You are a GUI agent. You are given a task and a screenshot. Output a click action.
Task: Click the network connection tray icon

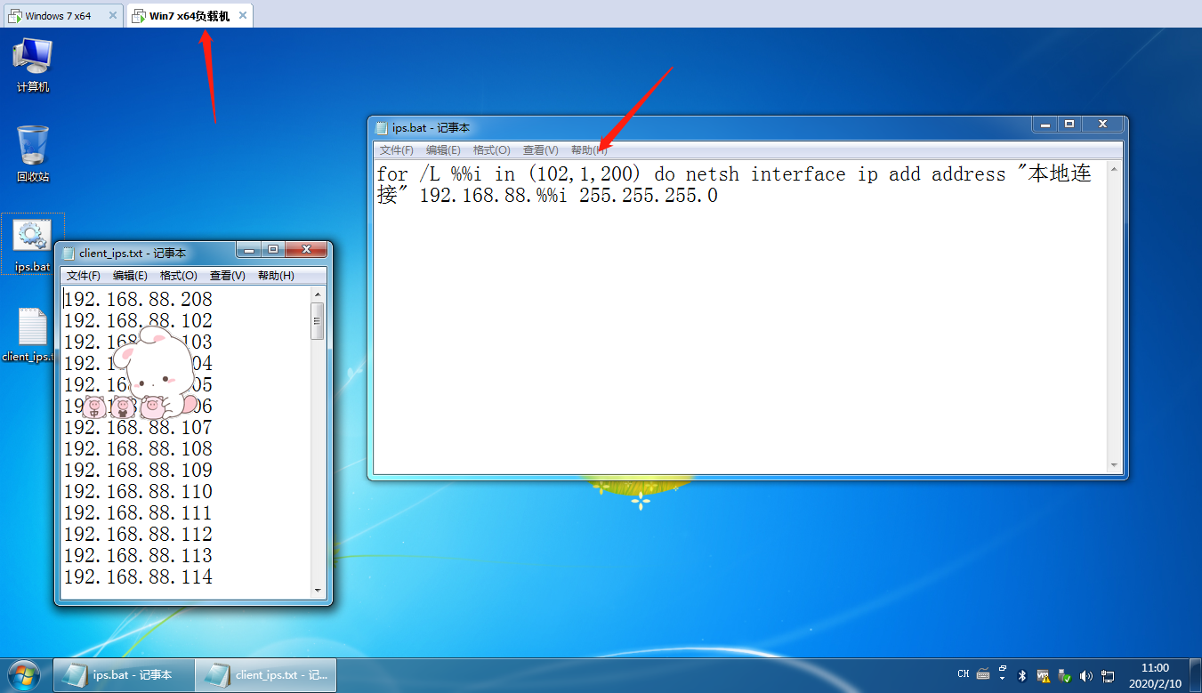click(1108, 676)
